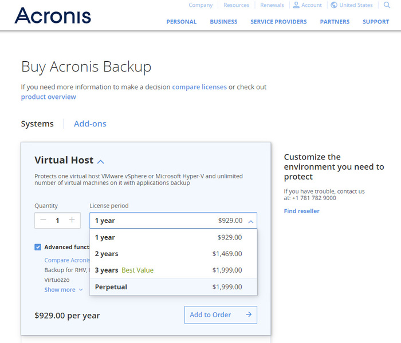
Task: Open the BUSINESS menu
Action: coord(223,22)
